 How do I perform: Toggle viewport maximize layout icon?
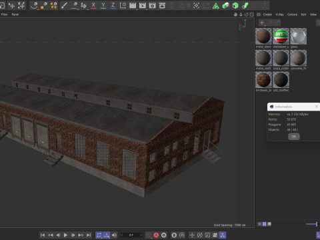coord(252,15)
